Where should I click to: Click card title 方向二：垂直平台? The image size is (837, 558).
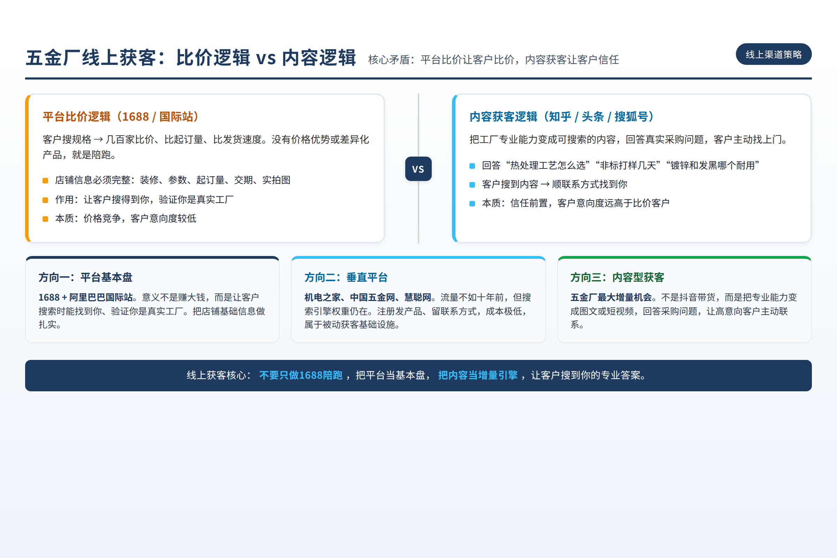coord(346,277)
